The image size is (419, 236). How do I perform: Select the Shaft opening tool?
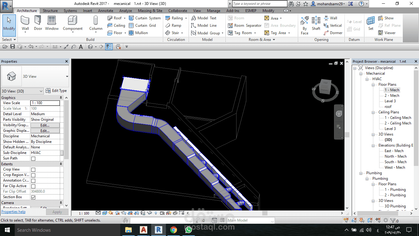pyautogui.click(x=316, y=24)
